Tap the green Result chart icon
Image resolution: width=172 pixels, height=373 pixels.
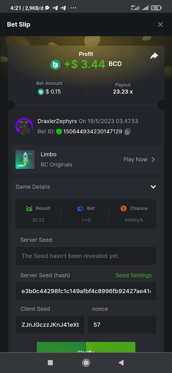pos(29,209)
